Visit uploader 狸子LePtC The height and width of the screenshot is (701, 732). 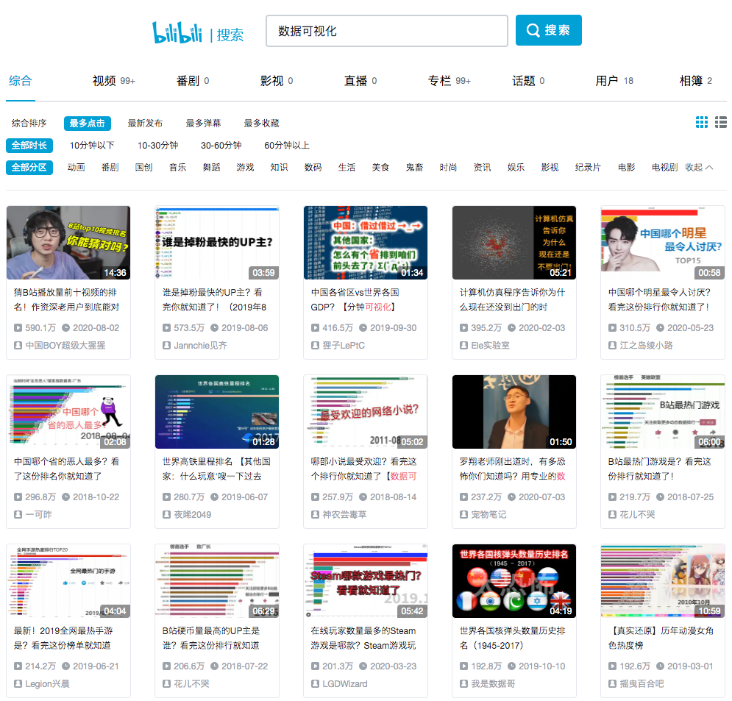(344, 346)
